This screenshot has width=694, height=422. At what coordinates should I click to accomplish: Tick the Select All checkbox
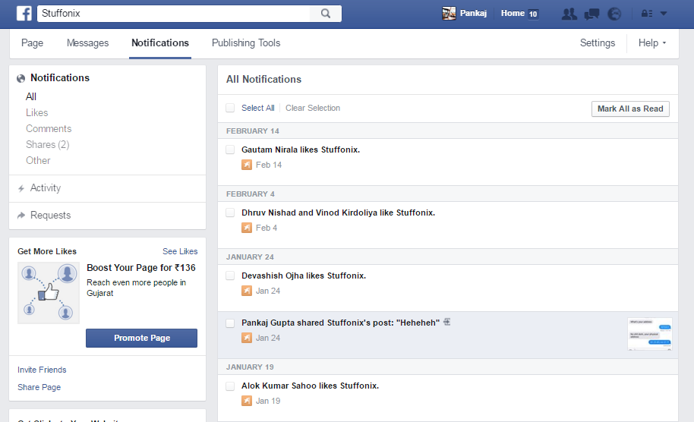(x=230, y=108)
